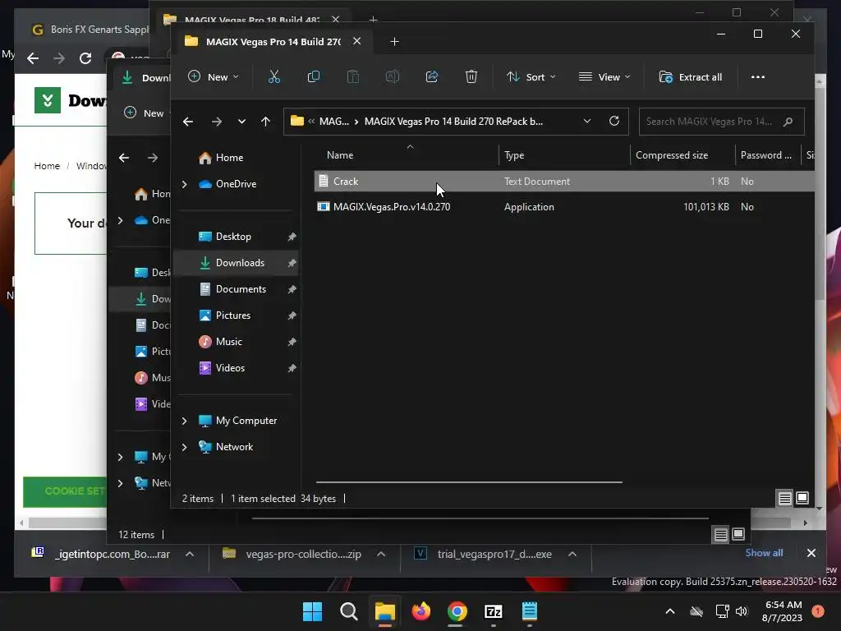Viewport: 841px width, 631px height.
Task: Expand the address bar history dropdown
Action: pos(587,122)
